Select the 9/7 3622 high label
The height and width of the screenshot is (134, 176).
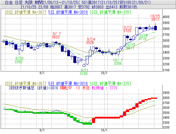pos(56,35)
